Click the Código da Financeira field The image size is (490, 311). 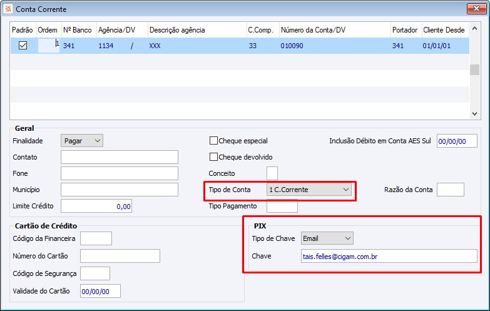click(x=96, y=238)
